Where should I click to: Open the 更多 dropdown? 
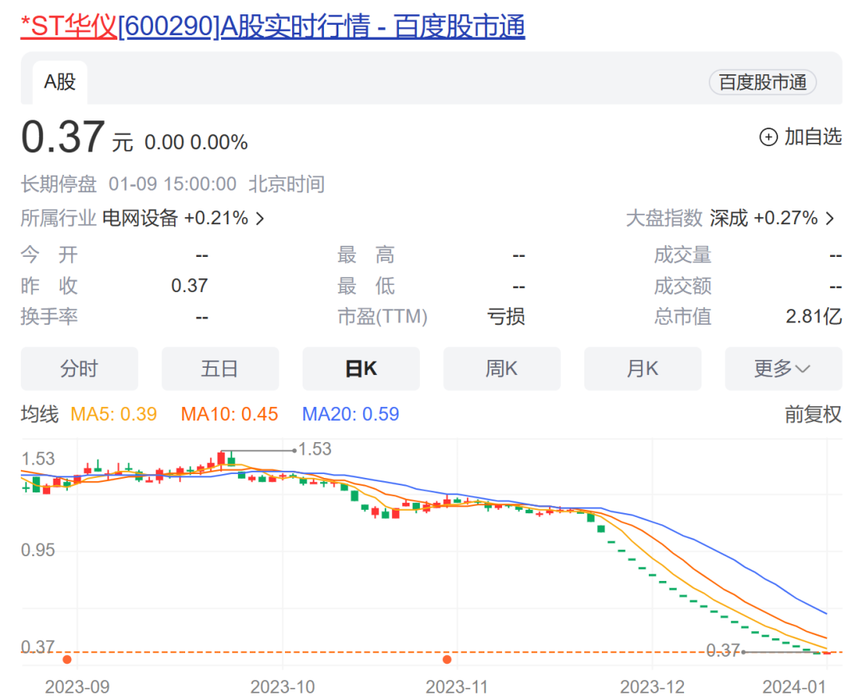(783, 368)
